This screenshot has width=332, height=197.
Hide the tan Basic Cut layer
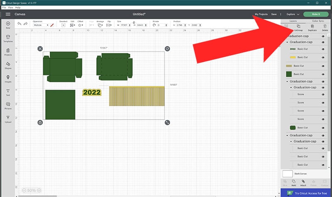(x=323, y=66)
